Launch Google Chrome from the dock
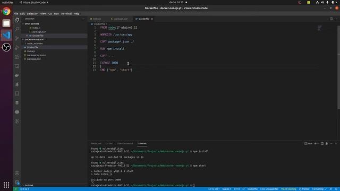The height and width of the screenshot is (191, 340). click(x=6, y=11)
